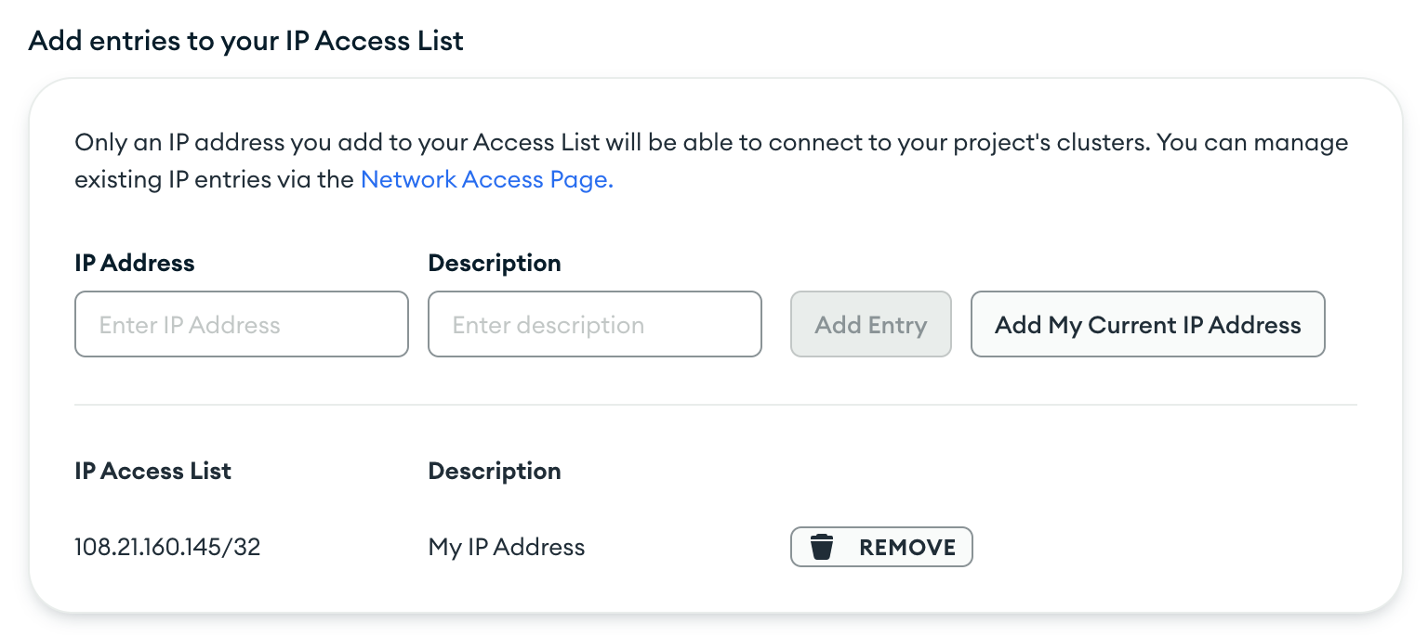
Task: Click the Description label above the input
Action: [494, 264]
